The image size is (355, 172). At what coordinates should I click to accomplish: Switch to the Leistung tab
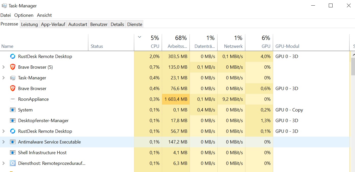pyautogui.click(x=29, y=24)
